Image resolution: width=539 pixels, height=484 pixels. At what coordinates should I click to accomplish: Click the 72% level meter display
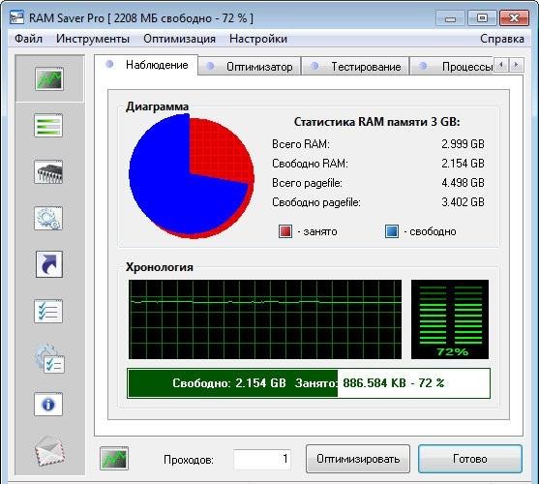(450, 319)
